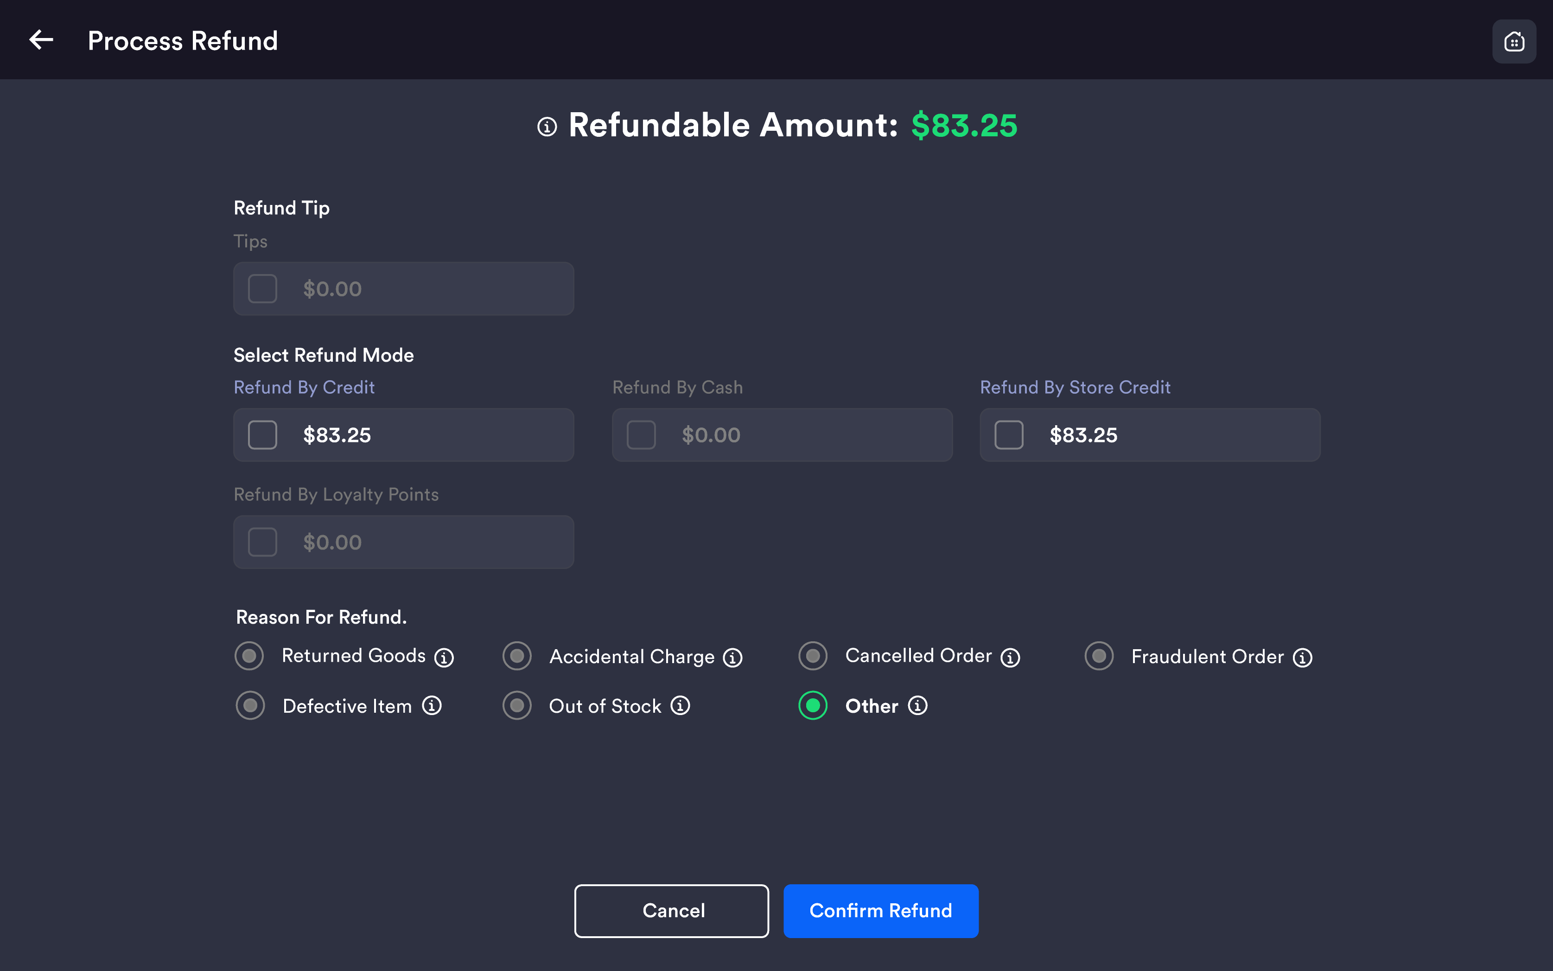Select the Defective Item radio button

pos(250,706)
